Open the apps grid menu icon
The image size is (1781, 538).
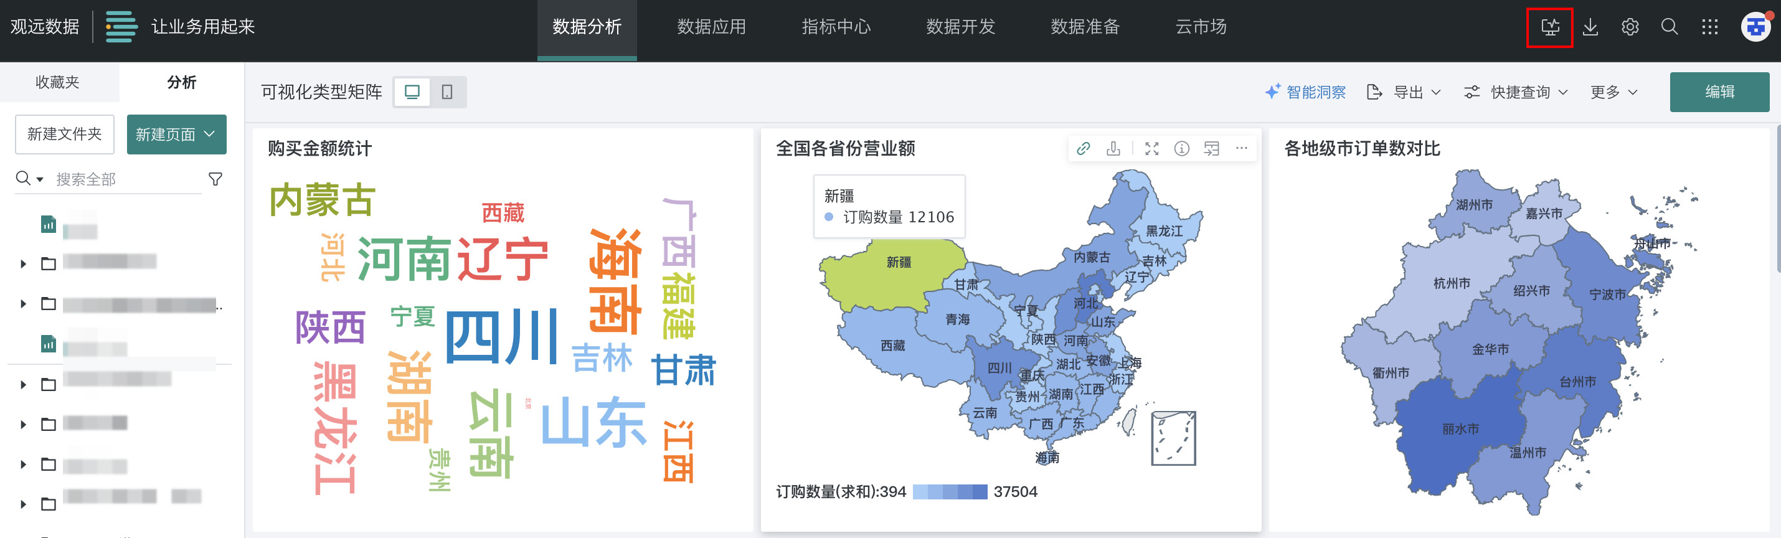tap(1709, 27)
